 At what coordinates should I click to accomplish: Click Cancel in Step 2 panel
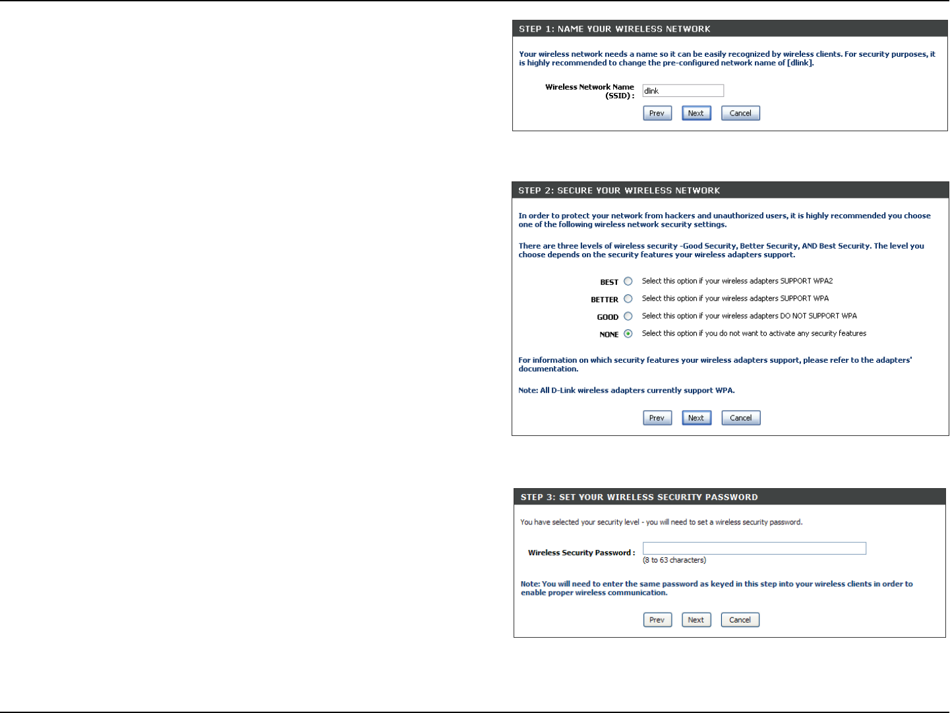tap(741, 418)
